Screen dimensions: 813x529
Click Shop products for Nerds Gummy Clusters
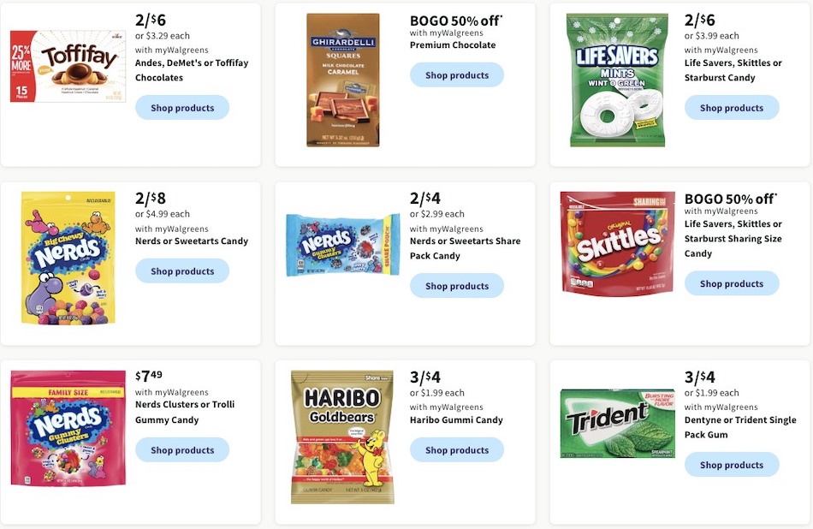(x=182, y=449)
